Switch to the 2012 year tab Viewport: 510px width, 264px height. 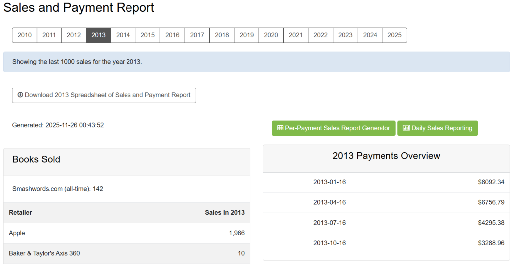tap(74, 35)
